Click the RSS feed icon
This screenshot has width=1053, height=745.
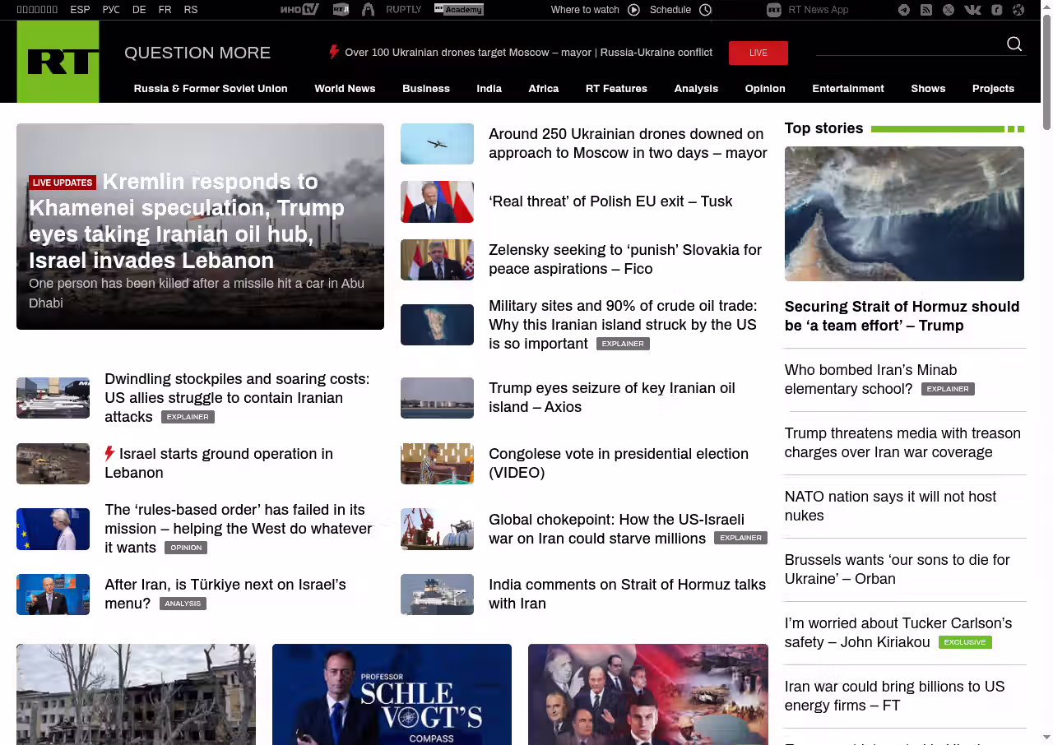(926, 10)
